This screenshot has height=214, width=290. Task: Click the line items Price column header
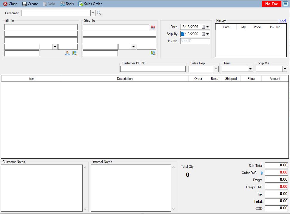251,79
